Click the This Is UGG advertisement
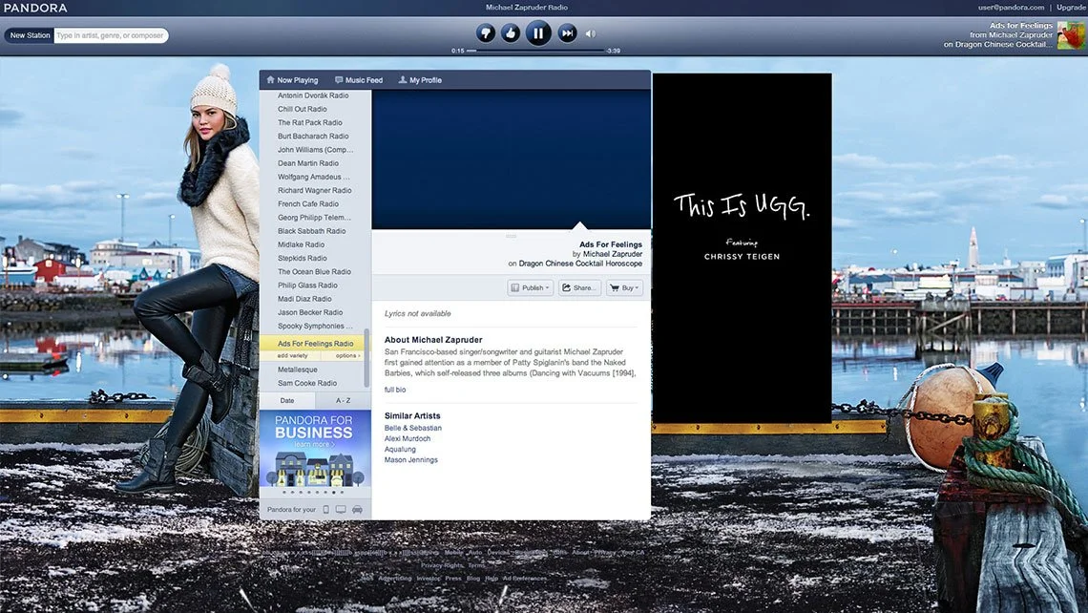1088x613 pixels. click(742, 248)
